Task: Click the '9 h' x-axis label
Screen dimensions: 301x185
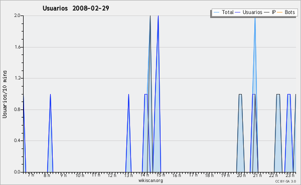Action: tap(64, 175)
